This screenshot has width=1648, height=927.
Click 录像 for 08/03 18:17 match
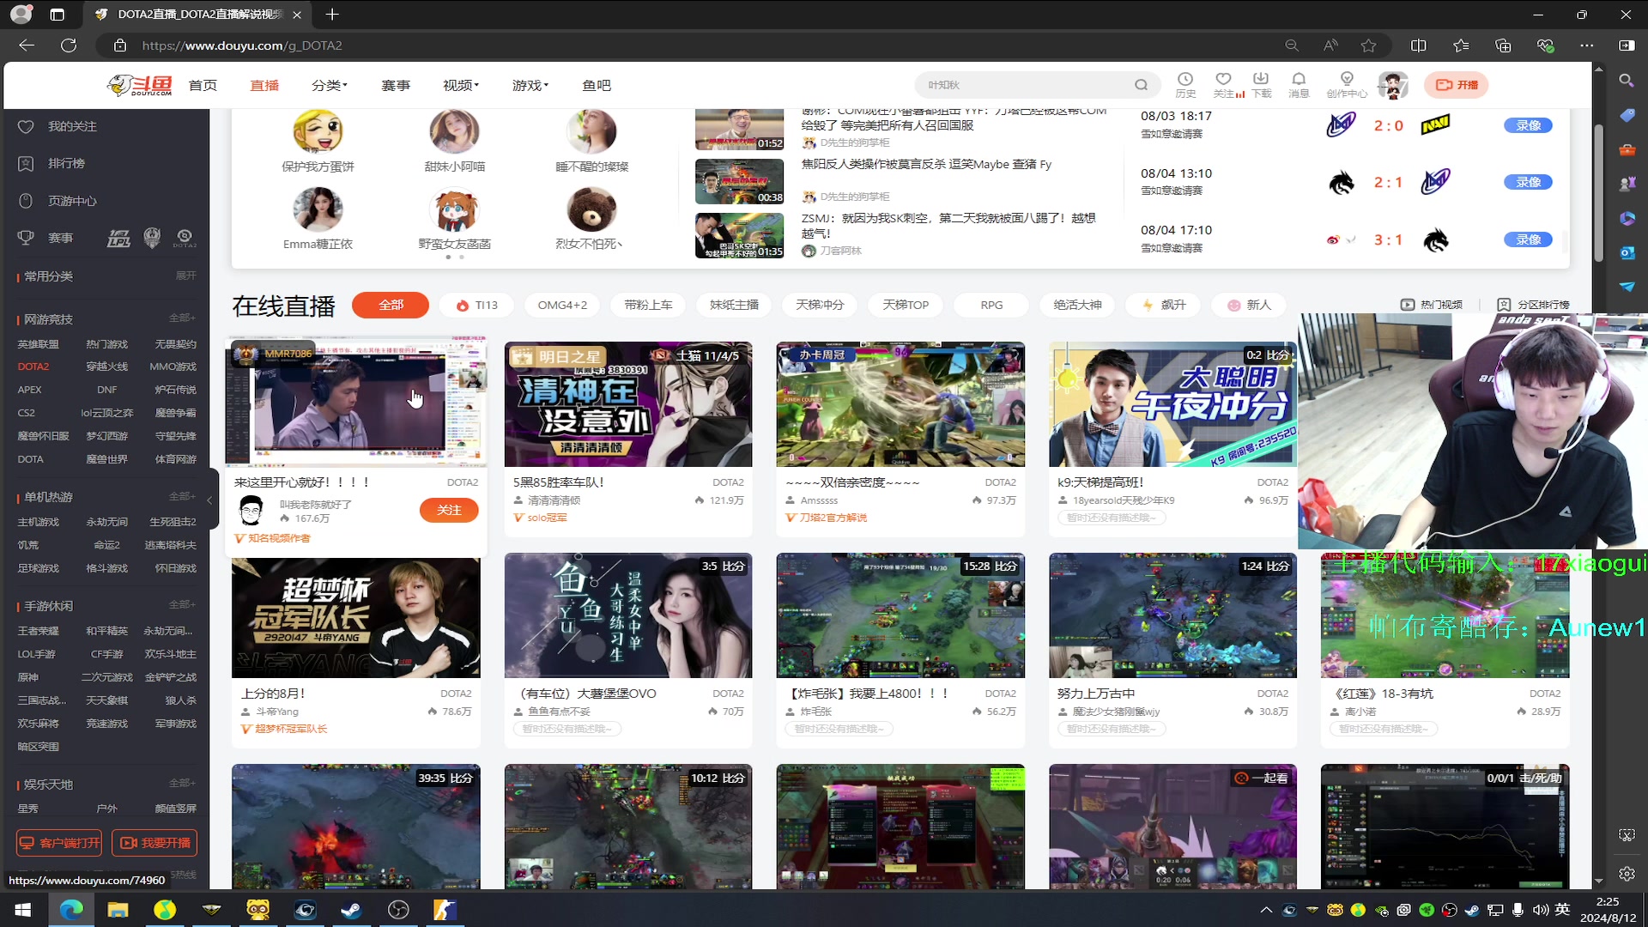click(1528, 125)
